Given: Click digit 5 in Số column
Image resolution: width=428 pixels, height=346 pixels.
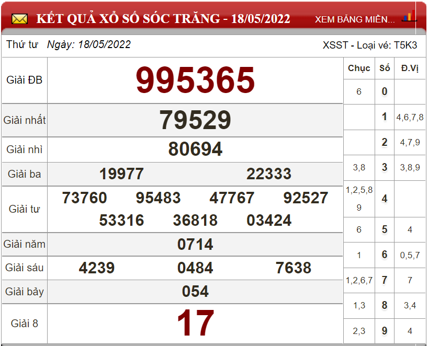Looking at the screenshot, I should [385, 229].
